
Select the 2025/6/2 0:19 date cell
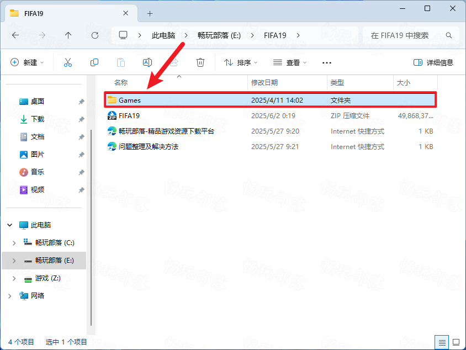[x=273, y=115]
